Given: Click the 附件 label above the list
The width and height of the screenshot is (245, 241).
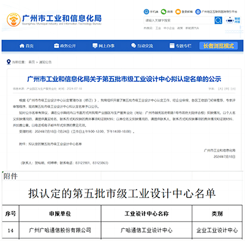Looking at the screenshot, I should pyautogui.click(x=10, y=176).
